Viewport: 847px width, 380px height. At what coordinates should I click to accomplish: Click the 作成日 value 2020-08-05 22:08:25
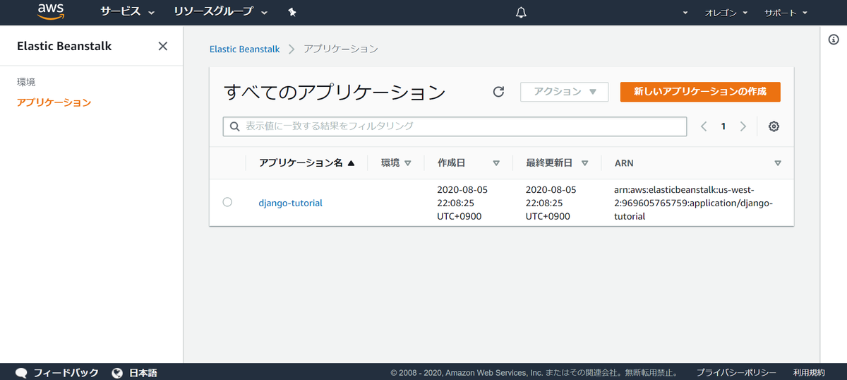(x=462, y=203)
